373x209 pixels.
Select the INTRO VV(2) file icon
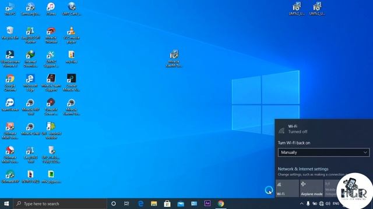pyautogui.click(x=30, y=176)
